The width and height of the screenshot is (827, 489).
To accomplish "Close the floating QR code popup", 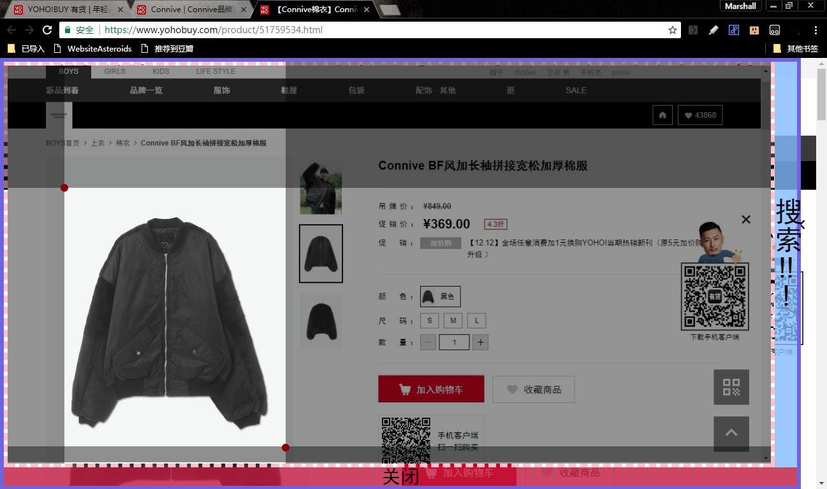I will click(746, 219).
